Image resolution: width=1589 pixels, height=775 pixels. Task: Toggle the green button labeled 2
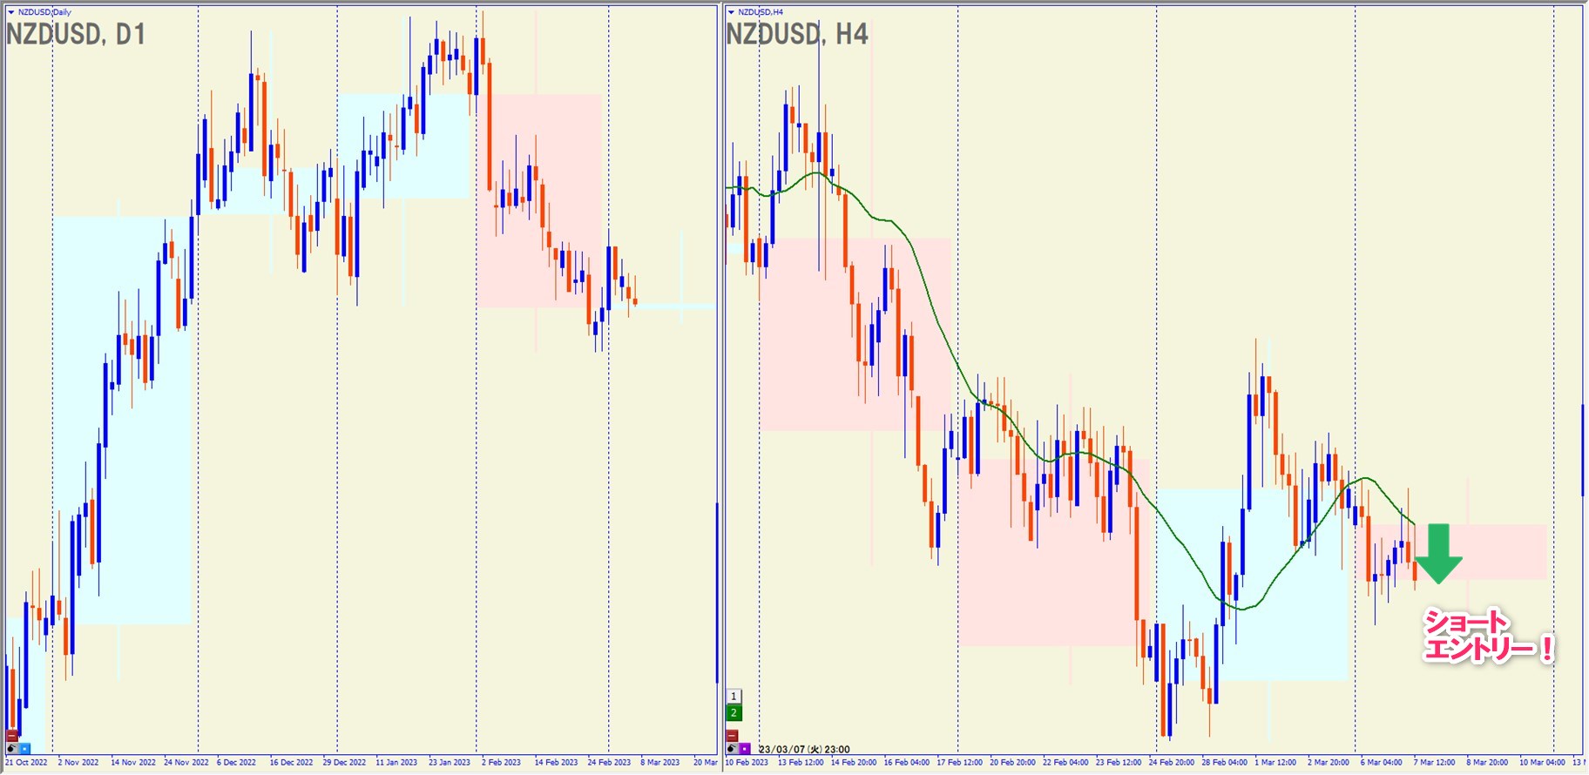(x=734, y=713)
